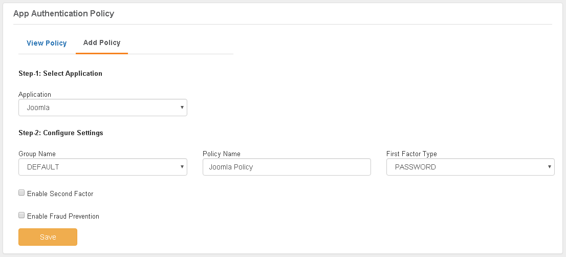Click the Step-2: Configure Settings heading
This screenshot has width=566, height=257.
pos(60,133)
